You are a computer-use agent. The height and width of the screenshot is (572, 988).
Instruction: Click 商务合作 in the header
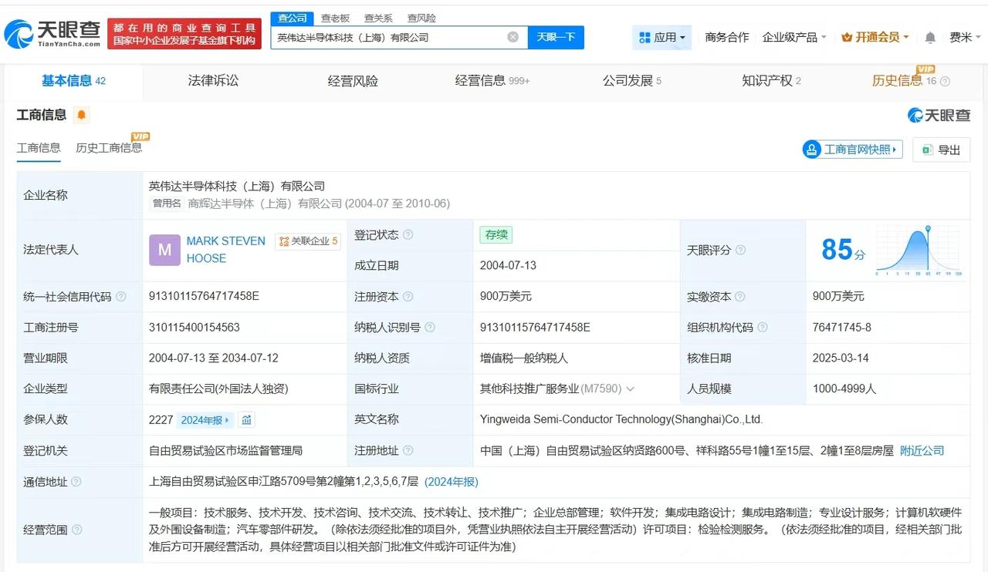point(727,37)
